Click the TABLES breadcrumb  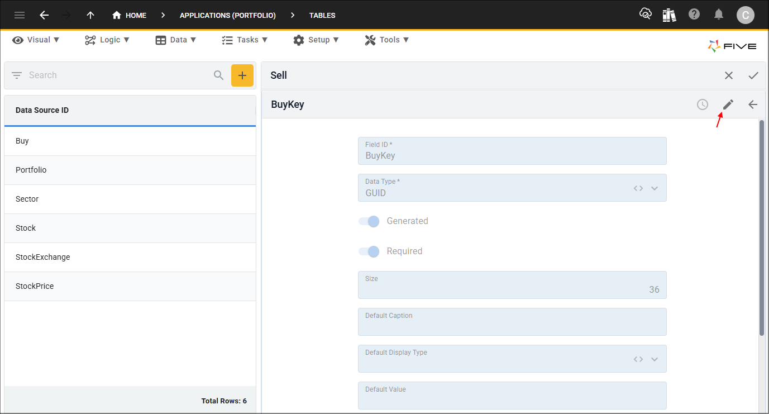click(322, 16)
